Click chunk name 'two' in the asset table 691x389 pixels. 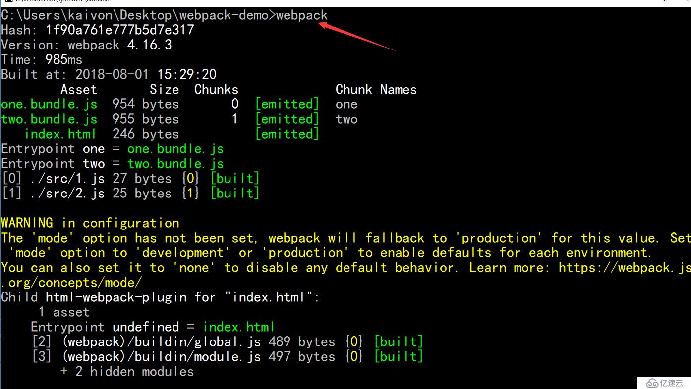(x=346, y=119)
